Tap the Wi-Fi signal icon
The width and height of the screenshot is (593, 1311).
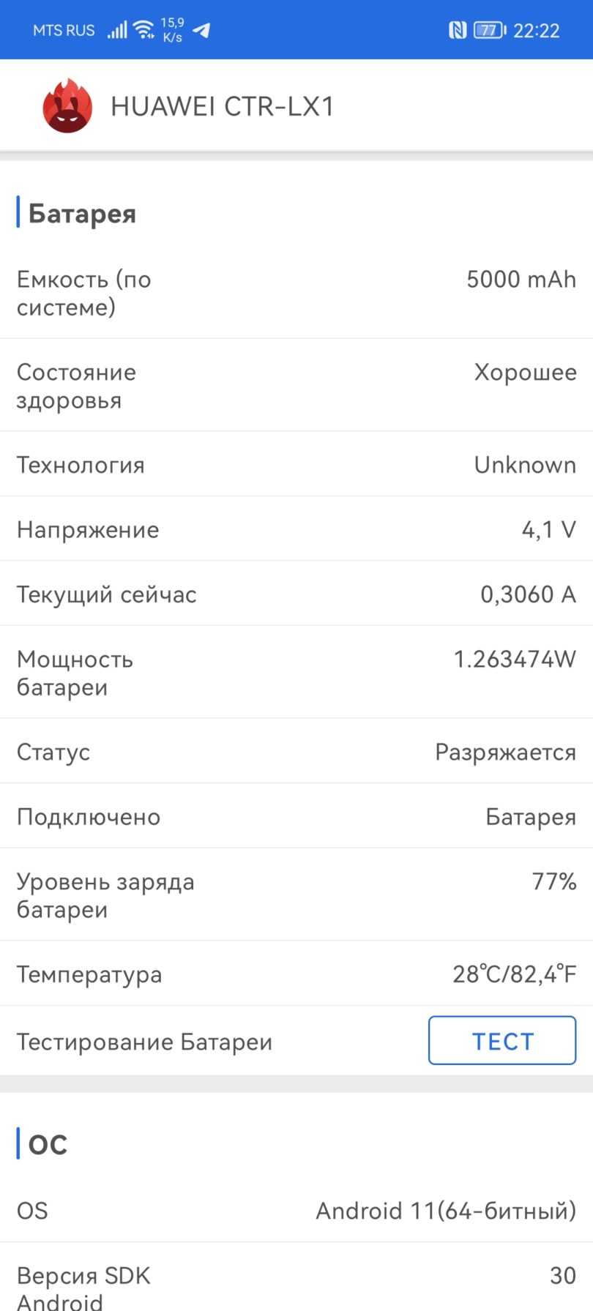144,30
